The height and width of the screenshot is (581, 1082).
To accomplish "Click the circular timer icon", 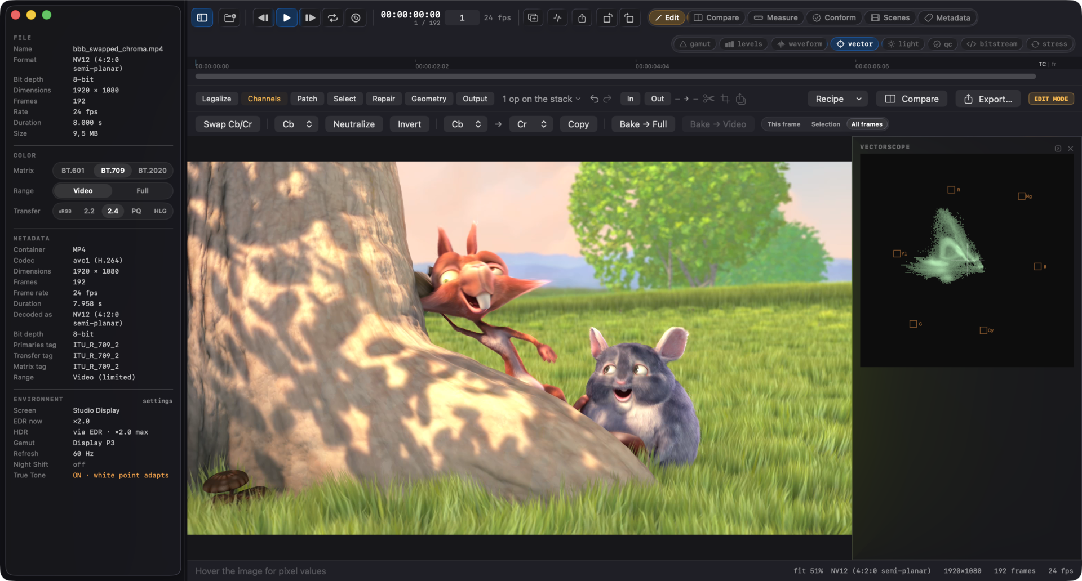I will click(x=356, y=17).
